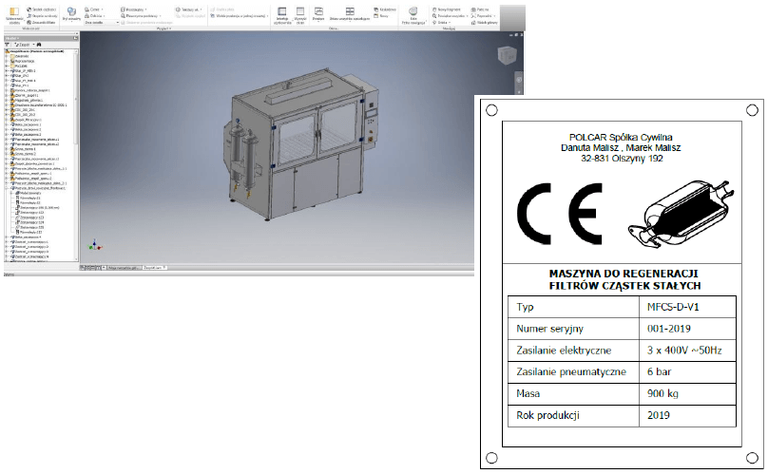
Task: Select Belka_zaciągowa:3 in the tree
Action: [27, 134]
